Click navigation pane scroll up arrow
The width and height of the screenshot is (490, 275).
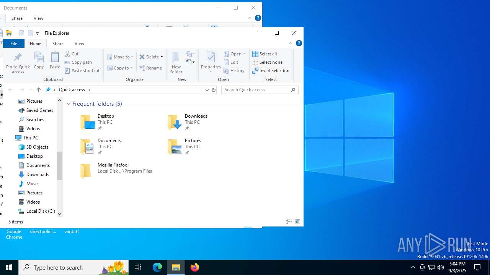click(x=59, y=100)
